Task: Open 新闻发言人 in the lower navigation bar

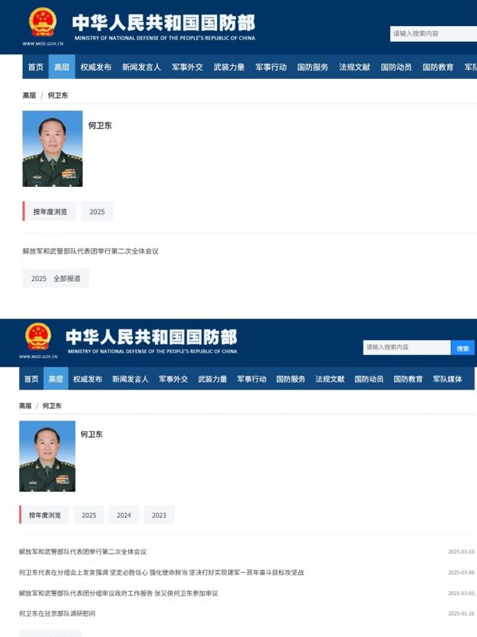Action: (x=130, y=379)
